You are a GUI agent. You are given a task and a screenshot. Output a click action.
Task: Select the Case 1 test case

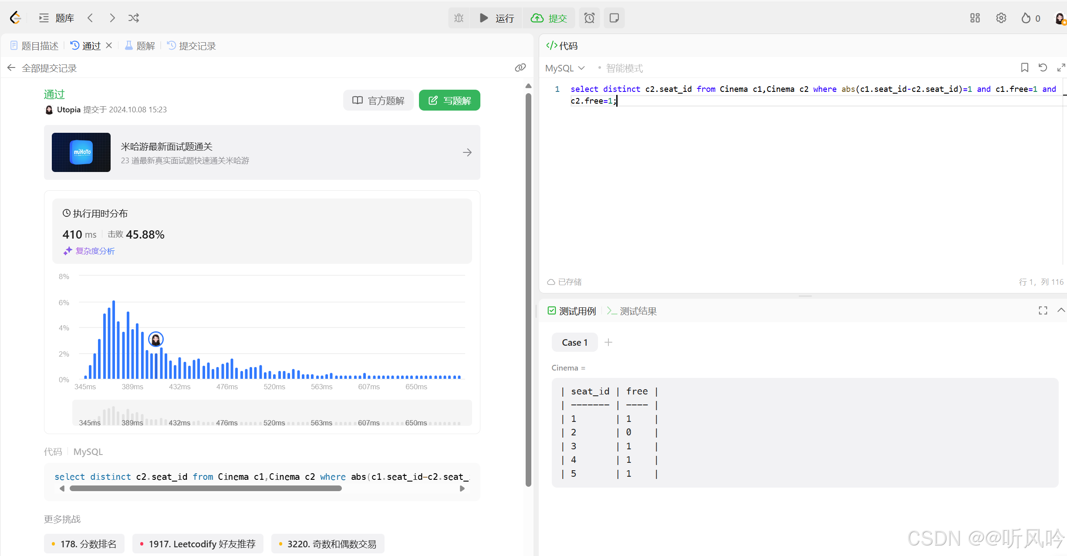(x=575, y=343)
